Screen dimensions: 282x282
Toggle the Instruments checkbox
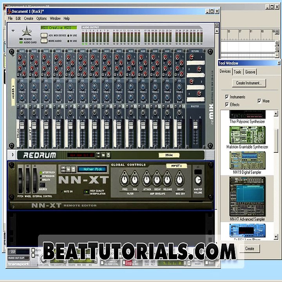227,97
